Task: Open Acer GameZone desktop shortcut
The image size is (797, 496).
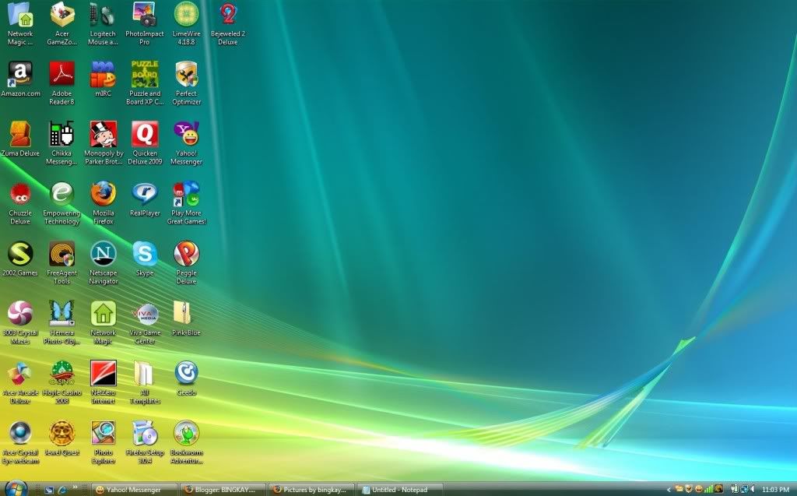Action: tap(62, 24)
